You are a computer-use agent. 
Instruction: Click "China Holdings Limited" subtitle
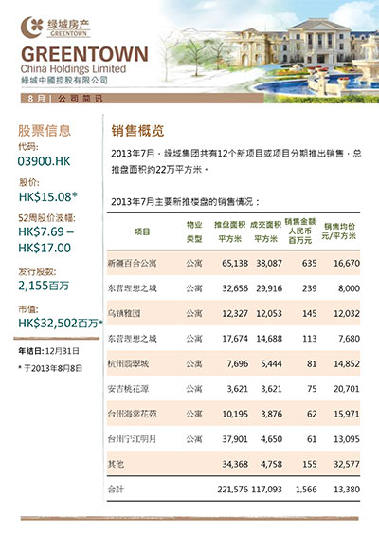pos(73,69)
